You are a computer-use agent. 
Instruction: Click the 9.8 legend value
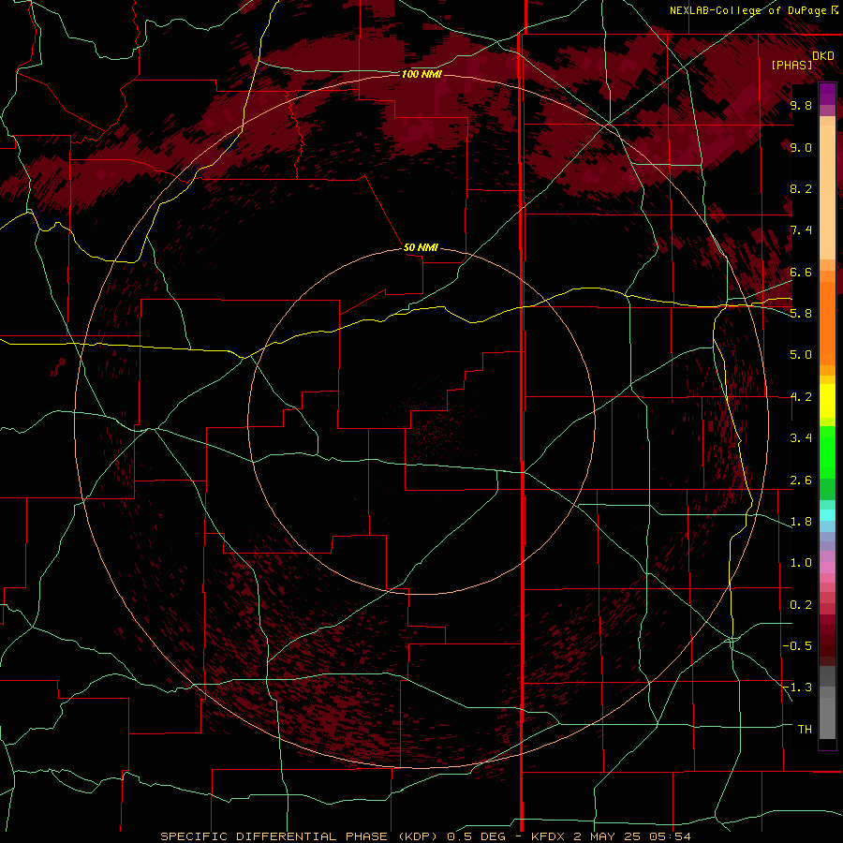click(801, 105)
